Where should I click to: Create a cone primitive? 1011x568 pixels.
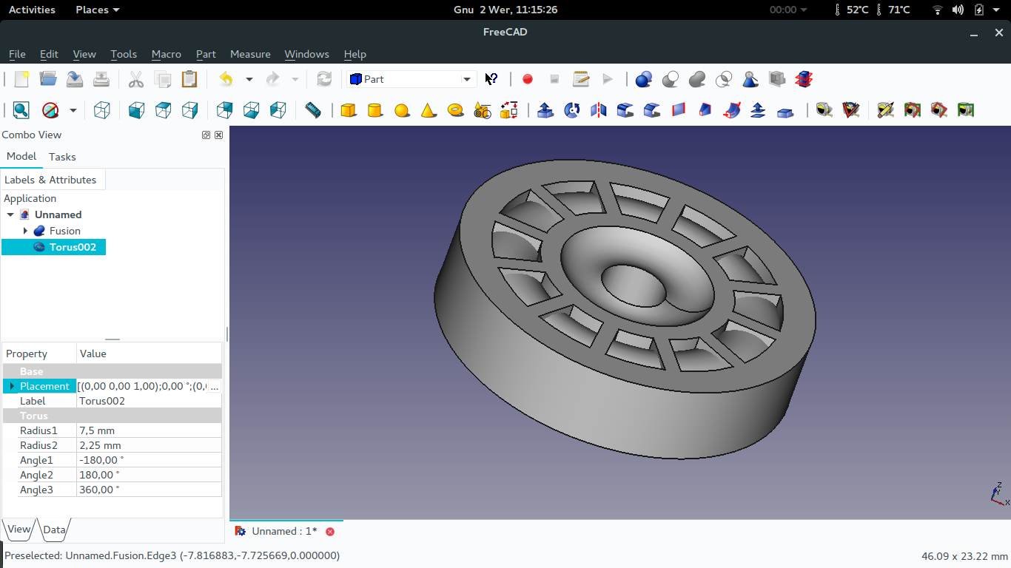429,109
